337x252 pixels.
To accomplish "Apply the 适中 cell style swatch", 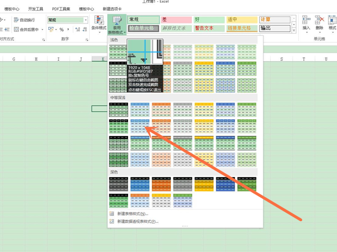I will point(242,19).
